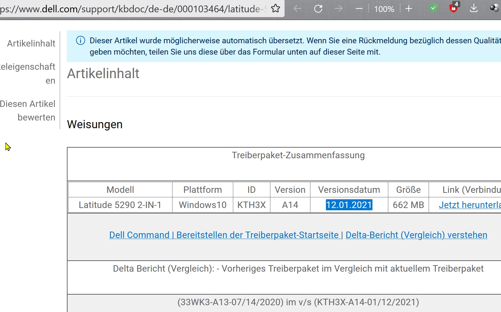Go back with the left arrow icon
The height and width of the screenshot is (312, 501).
tap(297, 9)
